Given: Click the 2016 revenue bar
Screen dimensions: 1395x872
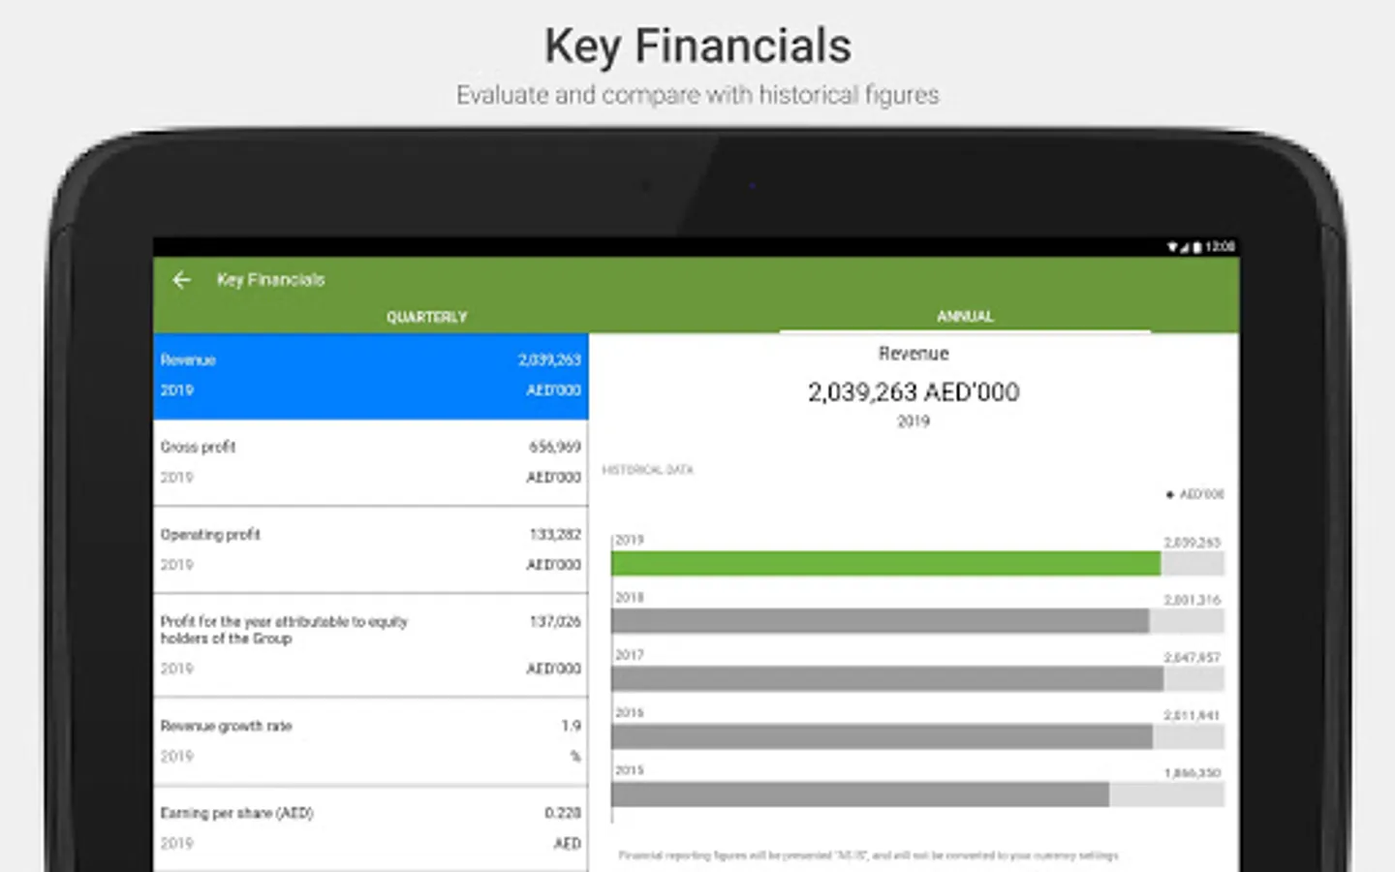Looking at the screenshot, I should 883,736.
